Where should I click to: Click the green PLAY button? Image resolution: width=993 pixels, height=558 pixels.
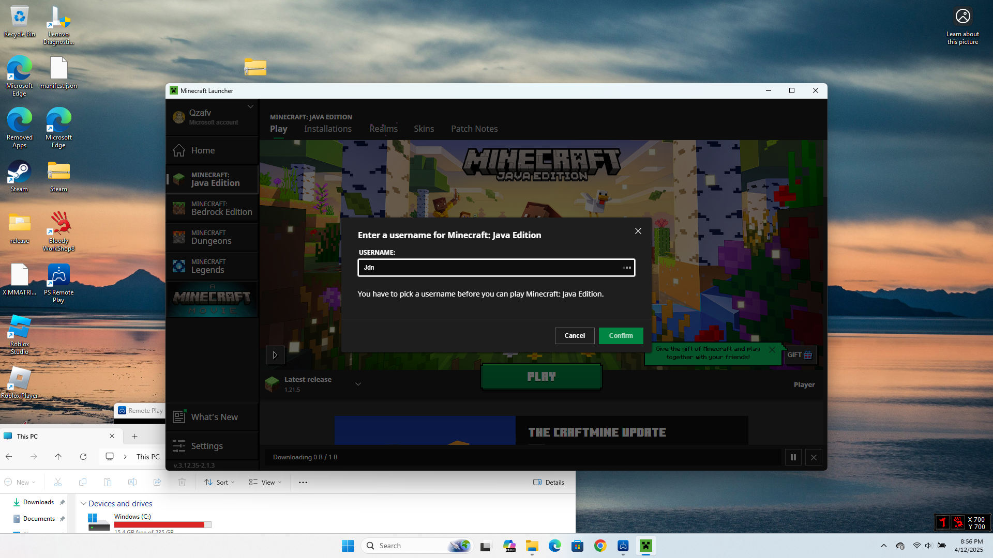[x=541, y=377]
